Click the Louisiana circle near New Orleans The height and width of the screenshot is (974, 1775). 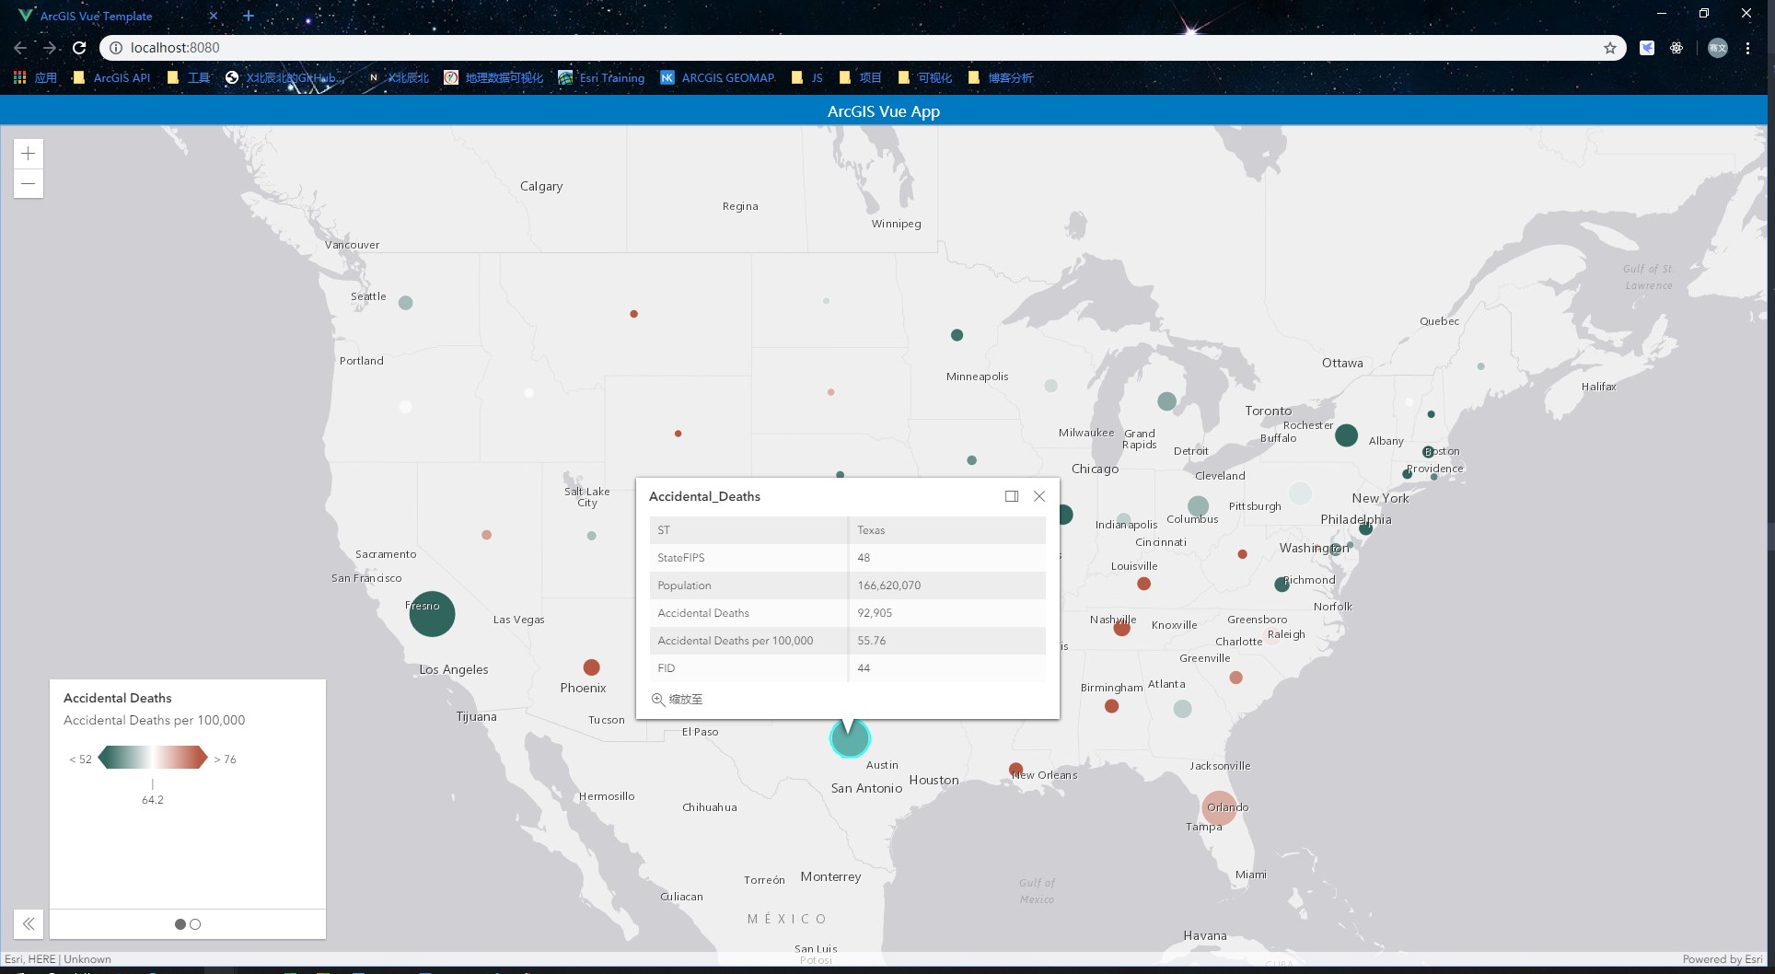1016,770
